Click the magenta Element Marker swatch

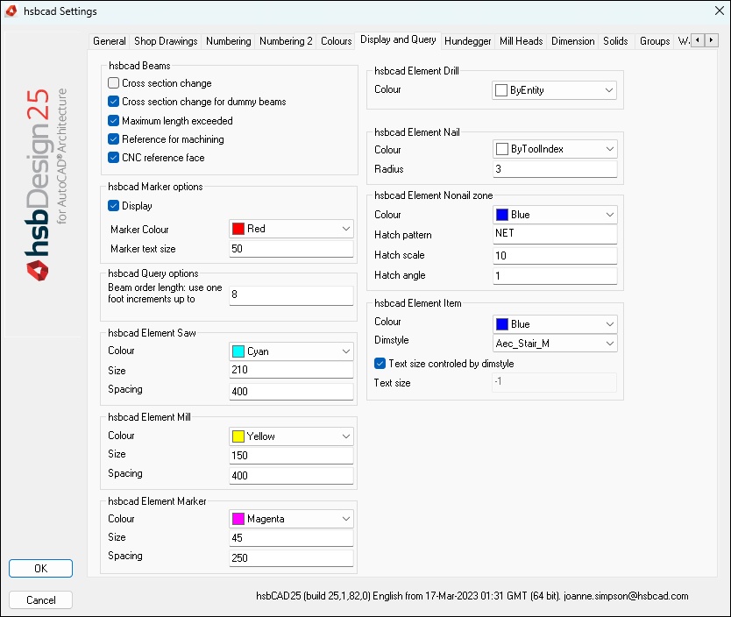click(238, 519)
